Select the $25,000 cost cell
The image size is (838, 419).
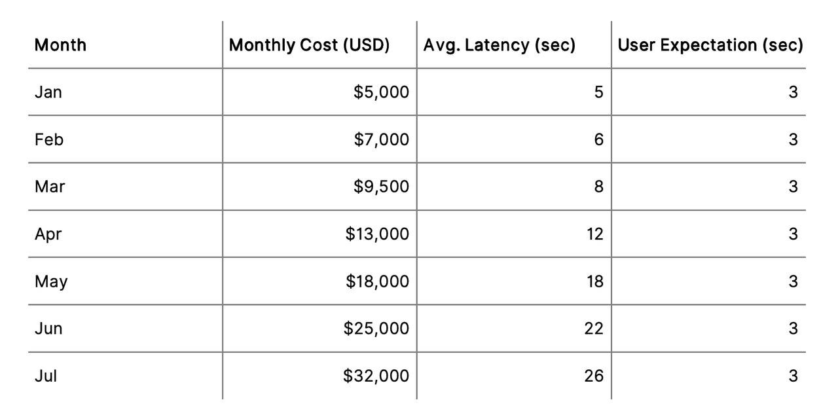click(x=376, y=329)
